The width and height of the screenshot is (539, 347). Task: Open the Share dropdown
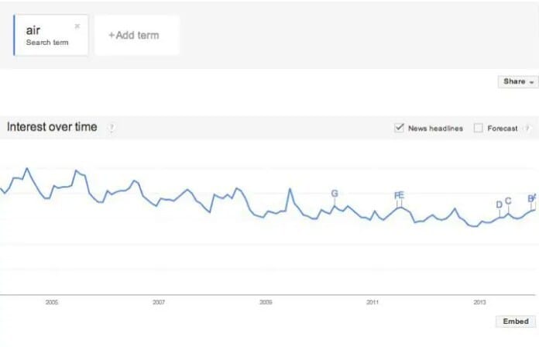[x=517, y=81]
